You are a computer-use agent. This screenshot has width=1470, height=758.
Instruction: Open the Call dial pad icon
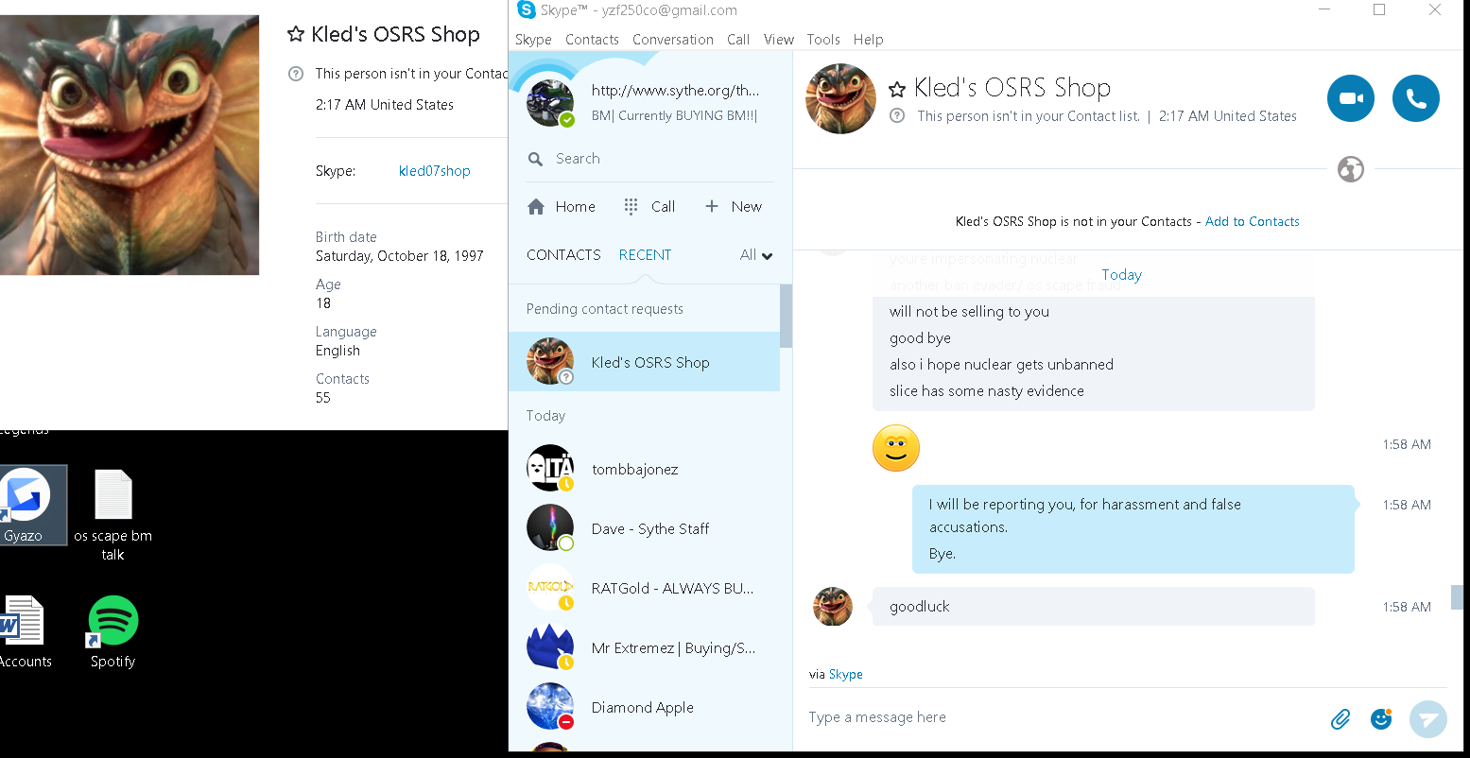[631, 206]
